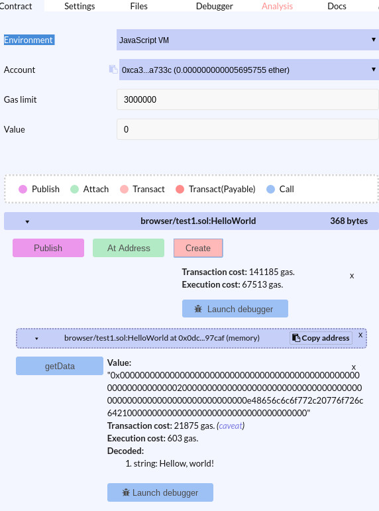Open the caveat link
The height and width of the screenshot is (511, 379).
tap(231, 426)
